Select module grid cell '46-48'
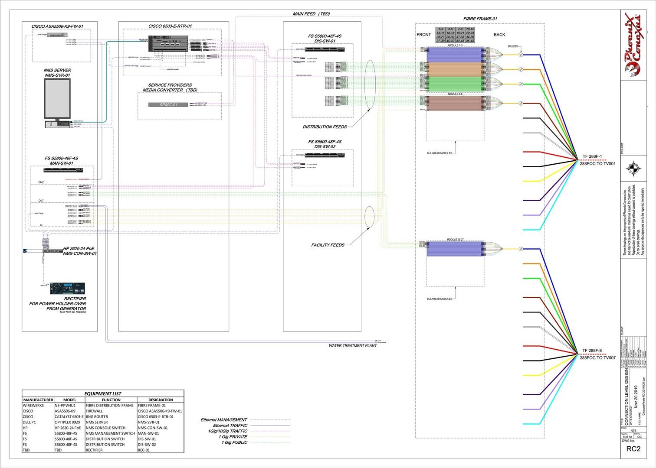 click(470, 41)
